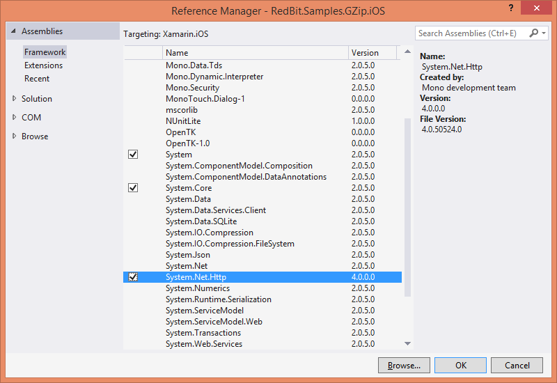Viewport: 557px width, 383px height.
Task: Select System.IO.Compression.FileSystem row
Action: click(262, 243)
